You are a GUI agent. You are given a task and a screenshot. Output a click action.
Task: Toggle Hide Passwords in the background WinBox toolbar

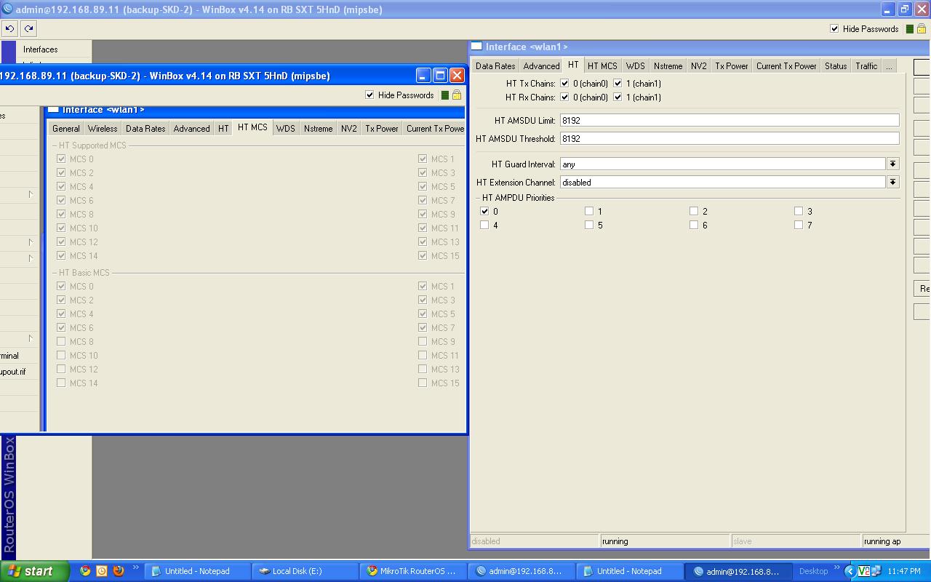[x=834, y=29]
